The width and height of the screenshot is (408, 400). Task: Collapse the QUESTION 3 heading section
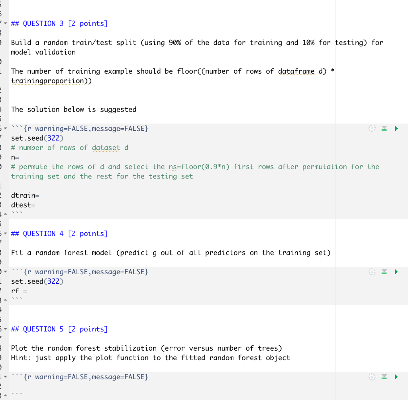tap(6, 24)
